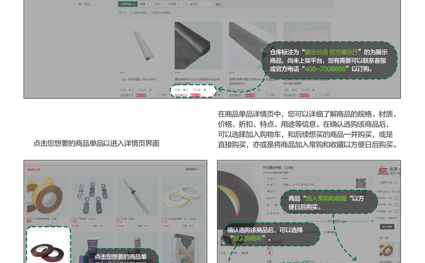Open the highlighted red-black foam tape image
This screenshot has width=425, height=263.
[48, 248]
